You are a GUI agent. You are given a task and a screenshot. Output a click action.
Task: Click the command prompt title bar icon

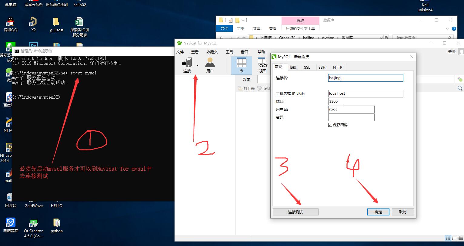pos(17,51)
